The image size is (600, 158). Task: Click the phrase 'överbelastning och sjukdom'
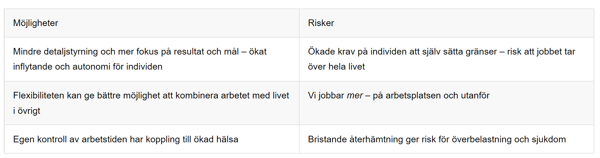click(x=509, y=140)
